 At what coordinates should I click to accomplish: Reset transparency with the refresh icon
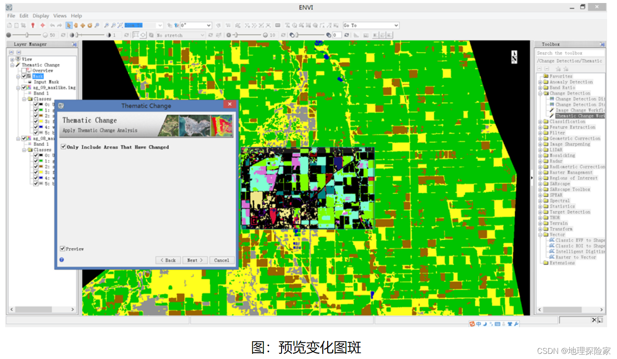(x=347, y=35)
